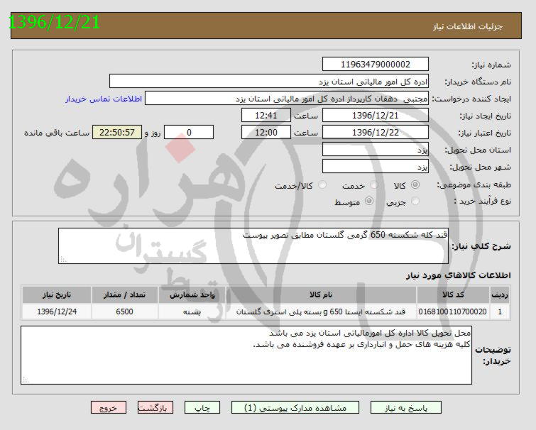Click the کد کالا column header
The height and width of the screenshot is (430, 536).
tap(453, 294)
